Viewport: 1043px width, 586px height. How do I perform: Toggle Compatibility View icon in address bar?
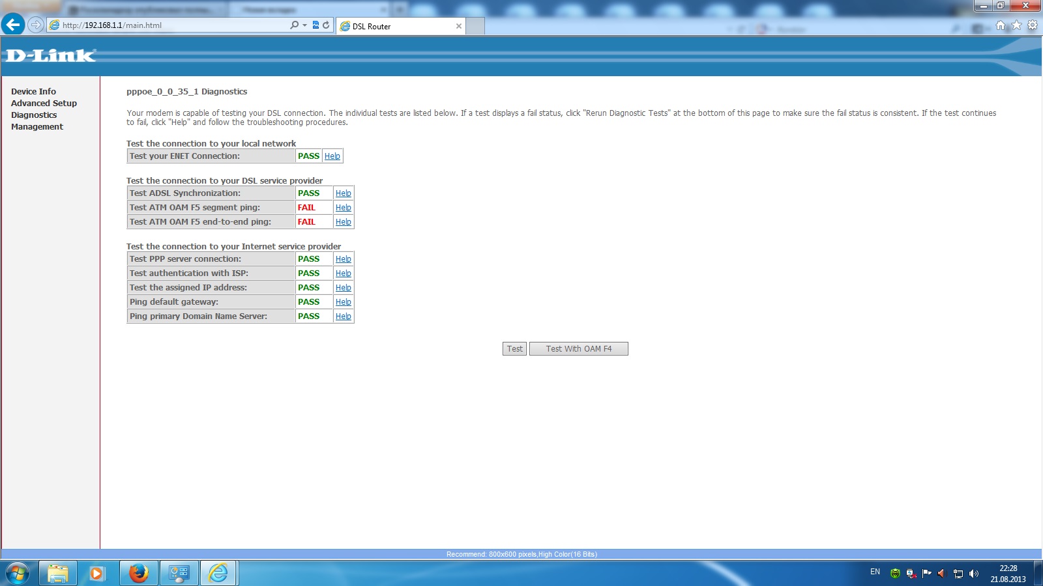(316, 25)
